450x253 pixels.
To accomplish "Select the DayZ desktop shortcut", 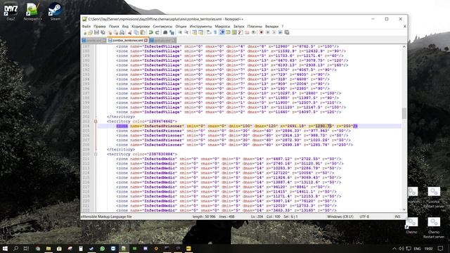I will 11,12.
